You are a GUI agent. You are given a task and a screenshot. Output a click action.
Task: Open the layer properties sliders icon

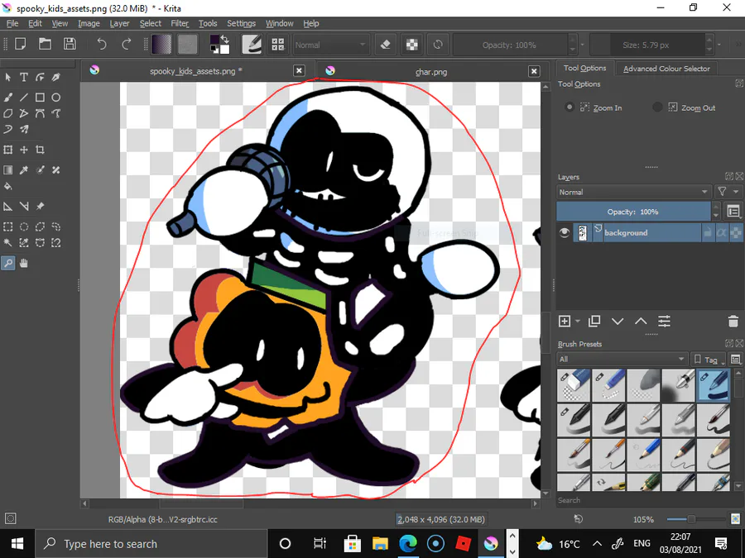664,322
